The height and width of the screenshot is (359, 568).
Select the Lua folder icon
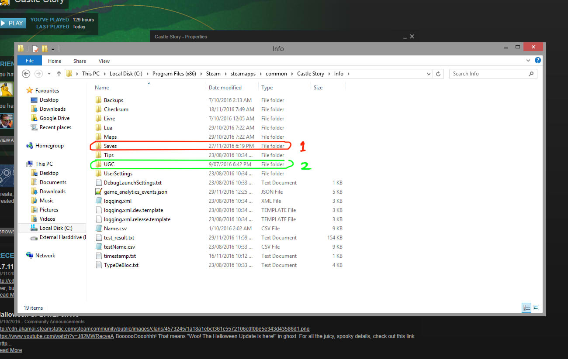click(98, 128)
